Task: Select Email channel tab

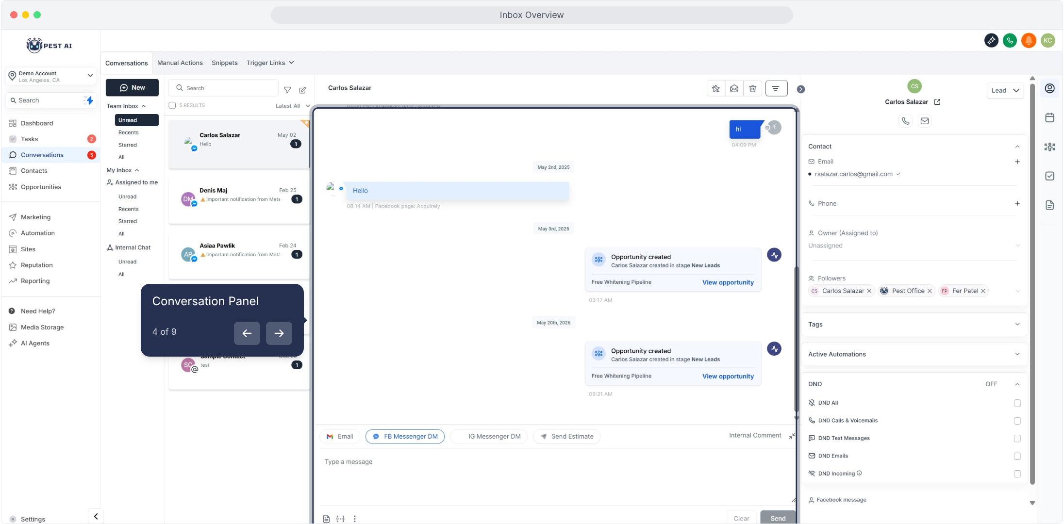Action: (x=340, y=436)
